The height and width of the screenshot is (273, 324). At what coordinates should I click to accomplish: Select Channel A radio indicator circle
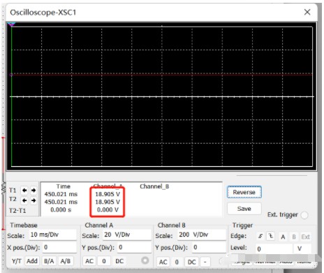[145, 260]
